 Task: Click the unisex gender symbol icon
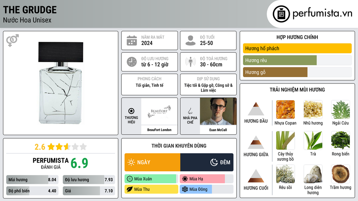click(13, 40)
